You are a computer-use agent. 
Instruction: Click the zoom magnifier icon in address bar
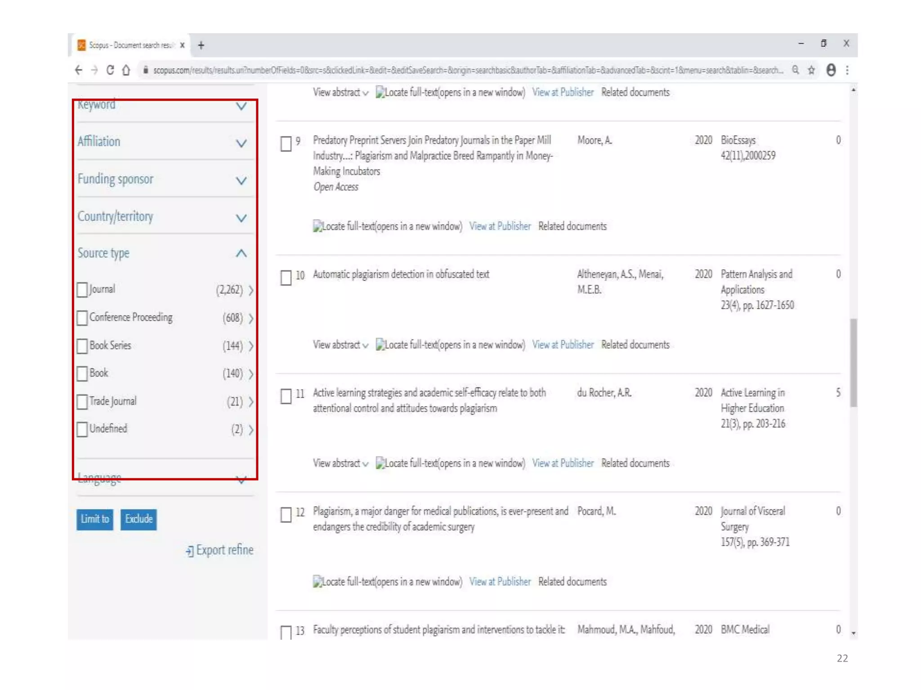[x=796, y=70]
